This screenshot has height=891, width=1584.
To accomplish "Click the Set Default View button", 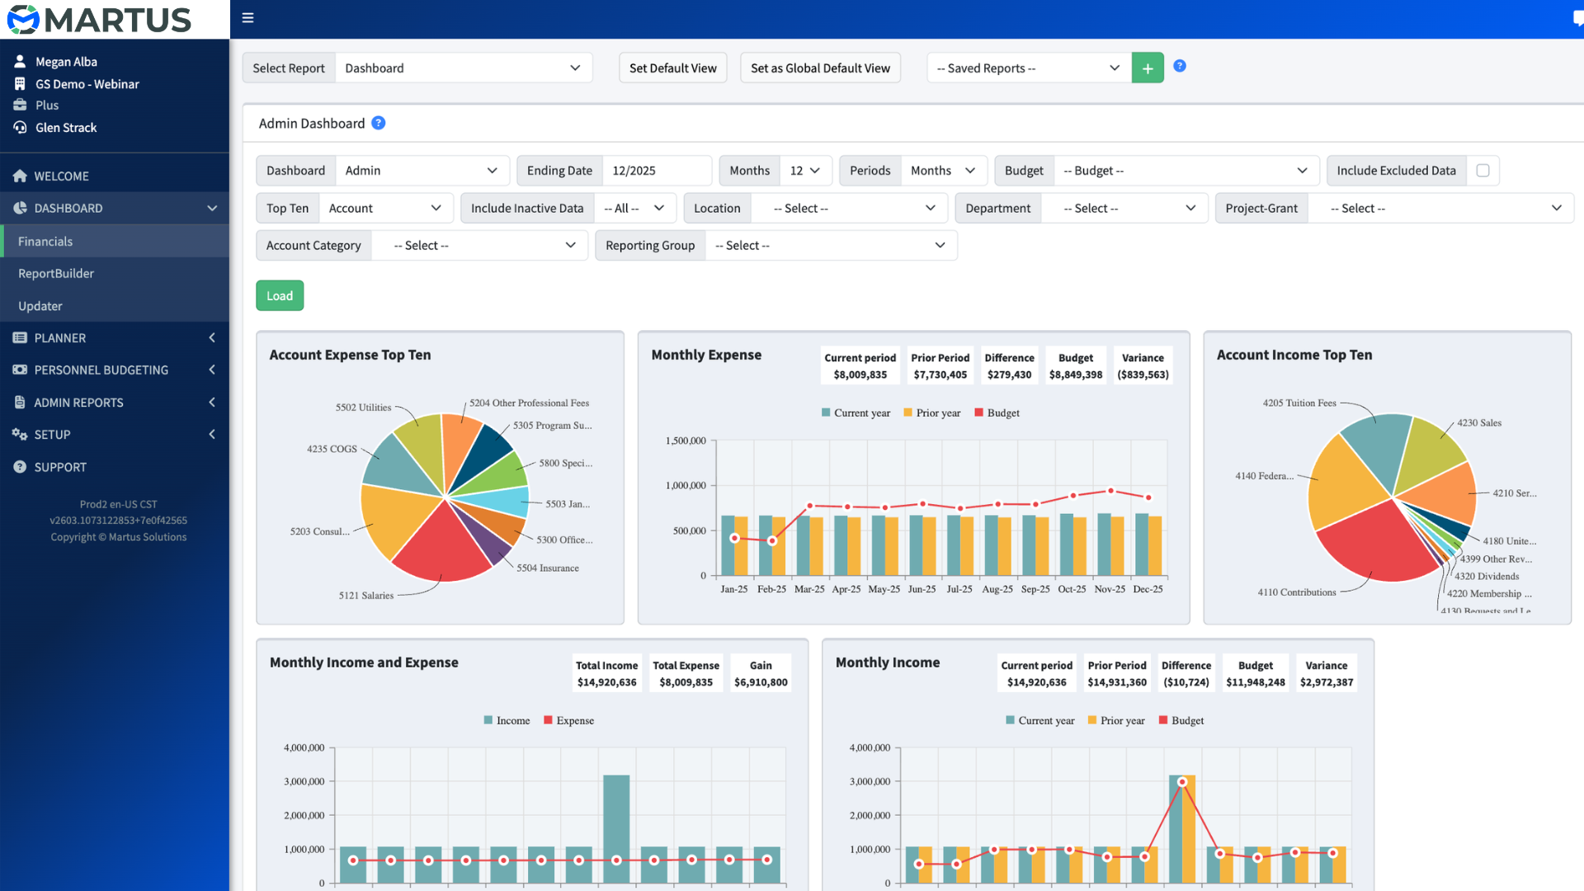I will pyautogui.click(x=672, y=68).
